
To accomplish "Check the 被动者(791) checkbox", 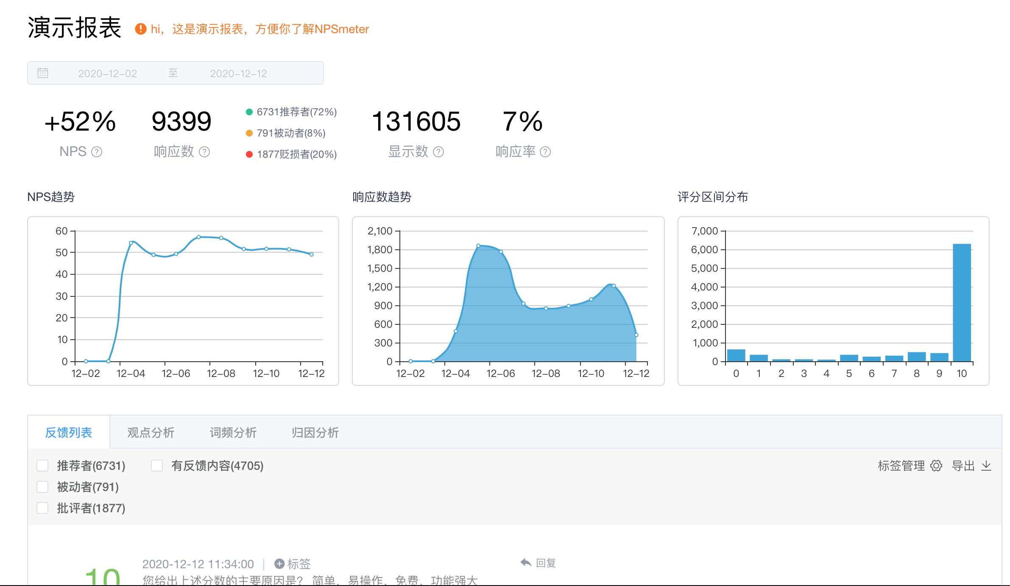I will click(x=42, y=487).
